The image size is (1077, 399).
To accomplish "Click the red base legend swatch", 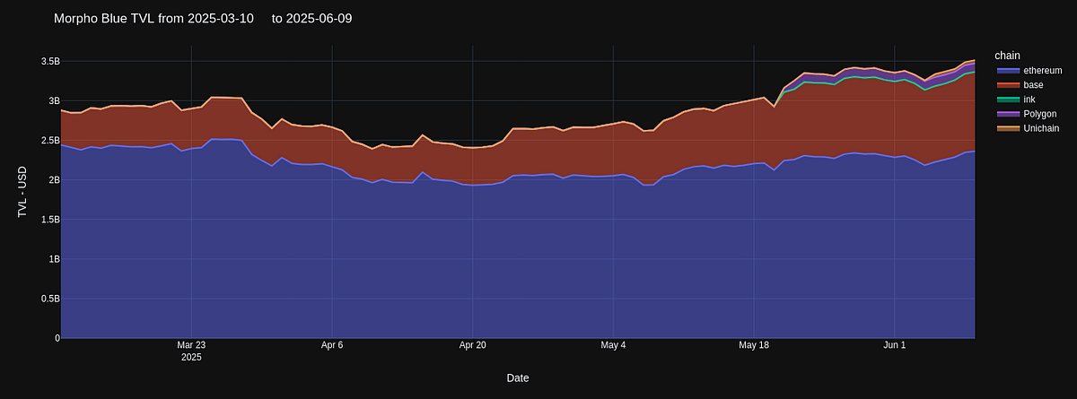I will tap(1008, 84).
